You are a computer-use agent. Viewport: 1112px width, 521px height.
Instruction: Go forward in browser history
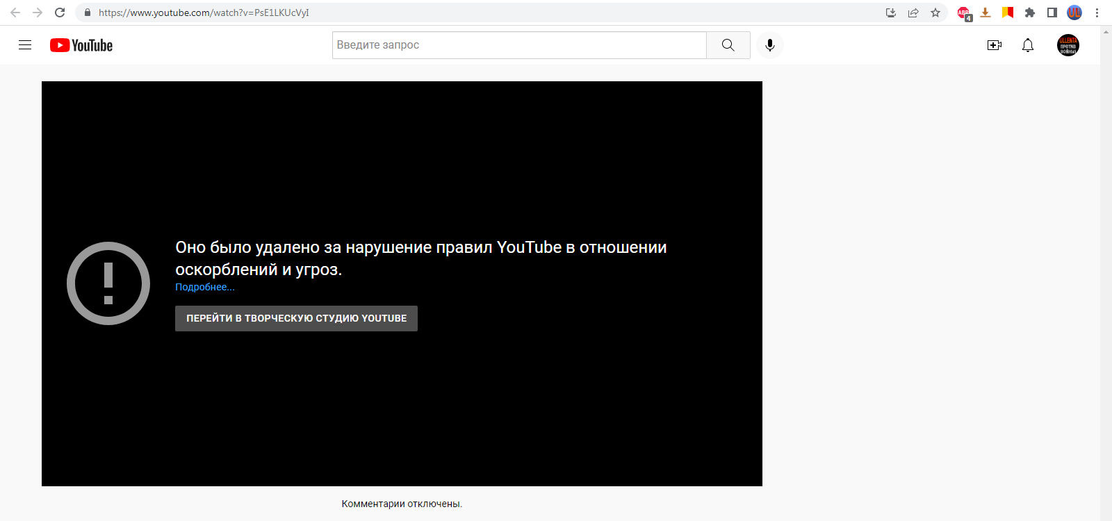[x=38, y=13]
